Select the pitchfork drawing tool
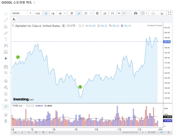Viewport: 175px width, 137px height. pyautogui.click(x=6, y=27)
